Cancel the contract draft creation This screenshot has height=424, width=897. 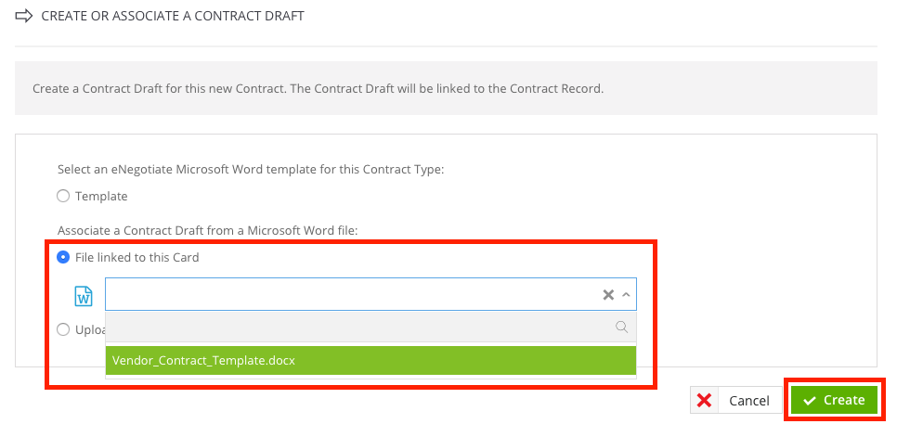point(735,400)
